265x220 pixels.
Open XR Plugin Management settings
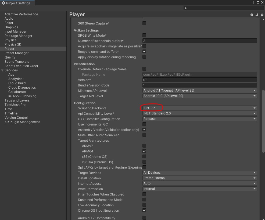click(22, 122)
